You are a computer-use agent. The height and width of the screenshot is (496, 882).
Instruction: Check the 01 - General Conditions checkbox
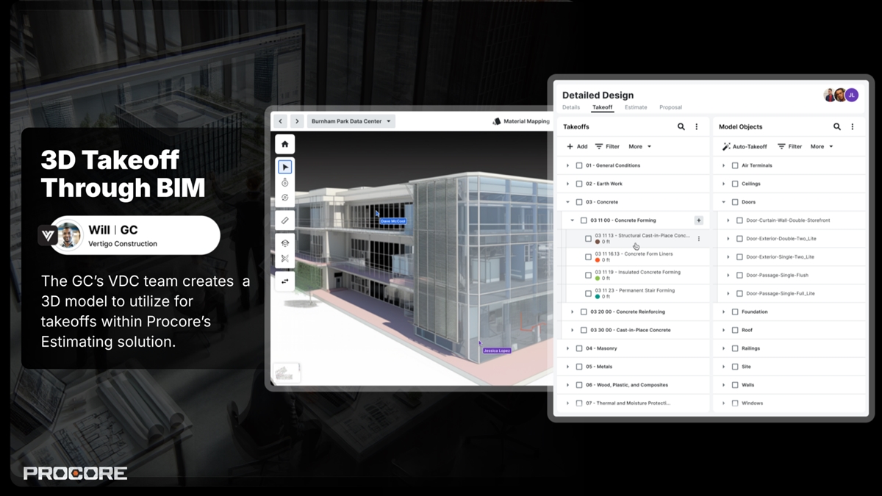(x=579, y=165)
